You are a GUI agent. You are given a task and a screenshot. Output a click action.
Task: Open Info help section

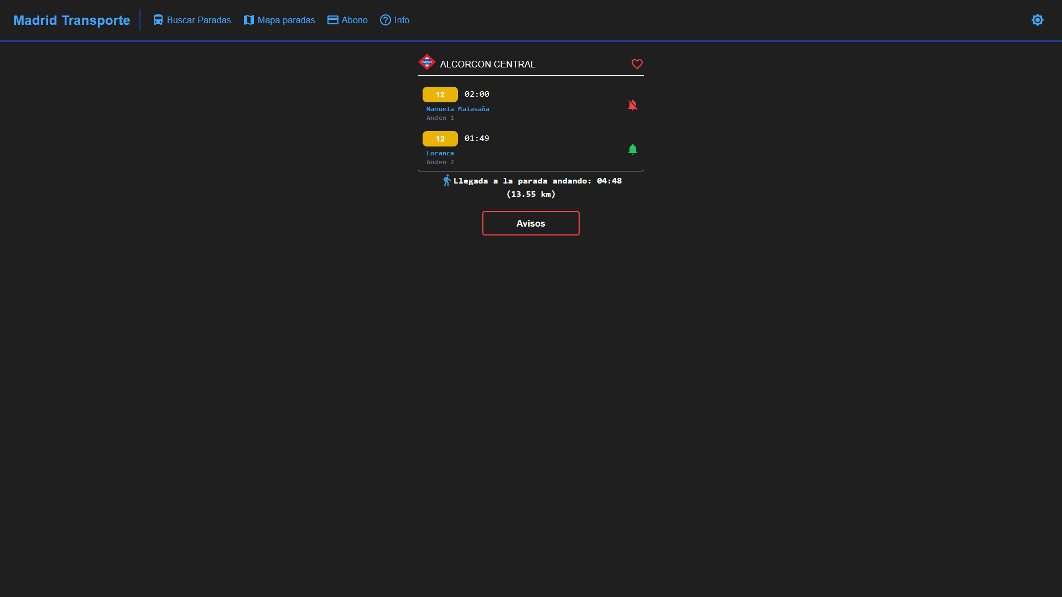394,20
